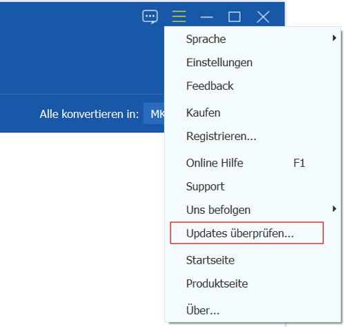The height and width of the screenshot is (327, 345).
Task: Click the F1 shortcut label
Action: (299, 163)
